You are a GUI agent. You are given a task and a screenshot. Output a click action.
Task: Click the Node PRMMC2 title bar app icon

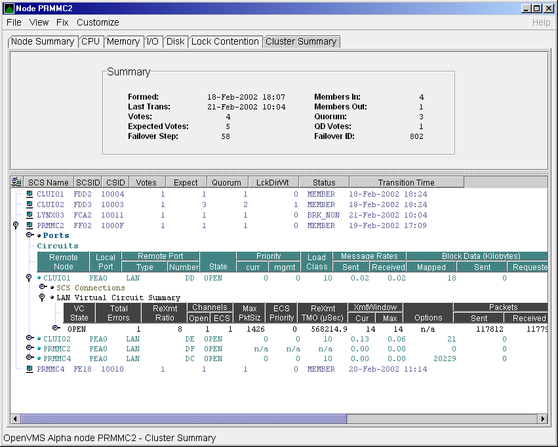pyautogui.click(x=9, y=8)
